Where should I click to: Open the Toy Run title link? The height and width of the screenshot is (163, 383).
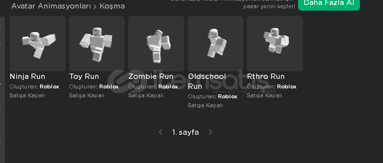(x=84, y=76)
